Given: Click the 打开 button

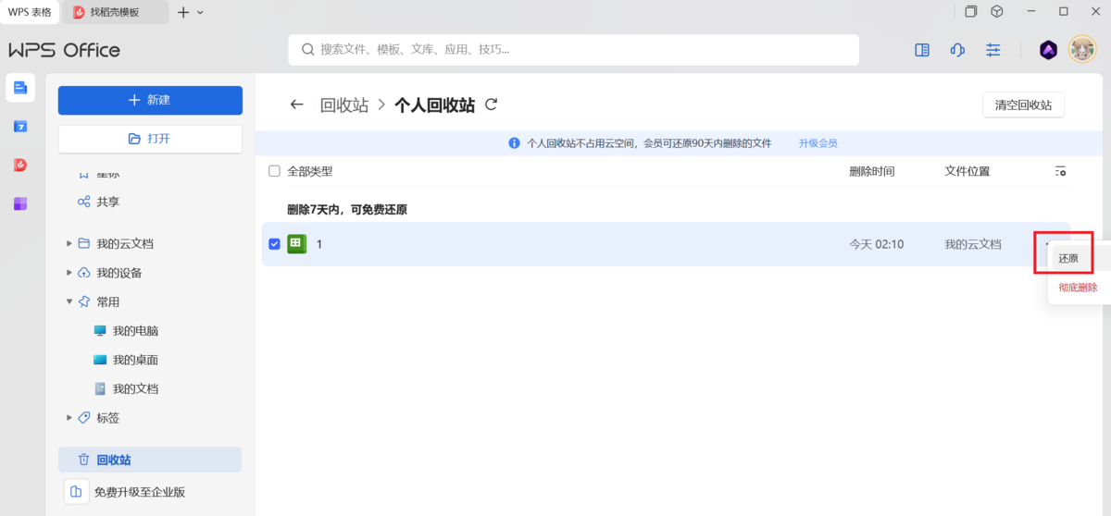Looking at the screenshot, I should (x=150, y=139).
